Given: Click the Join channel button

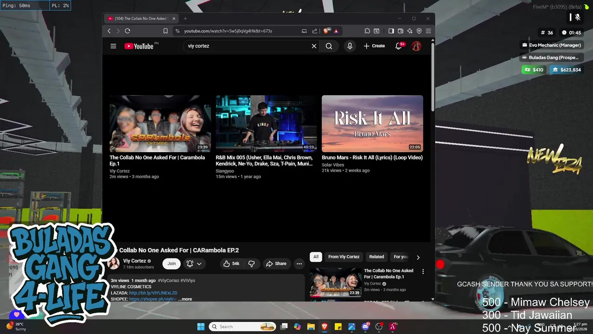Looking at the screenshot, I should tap(171, 263).
